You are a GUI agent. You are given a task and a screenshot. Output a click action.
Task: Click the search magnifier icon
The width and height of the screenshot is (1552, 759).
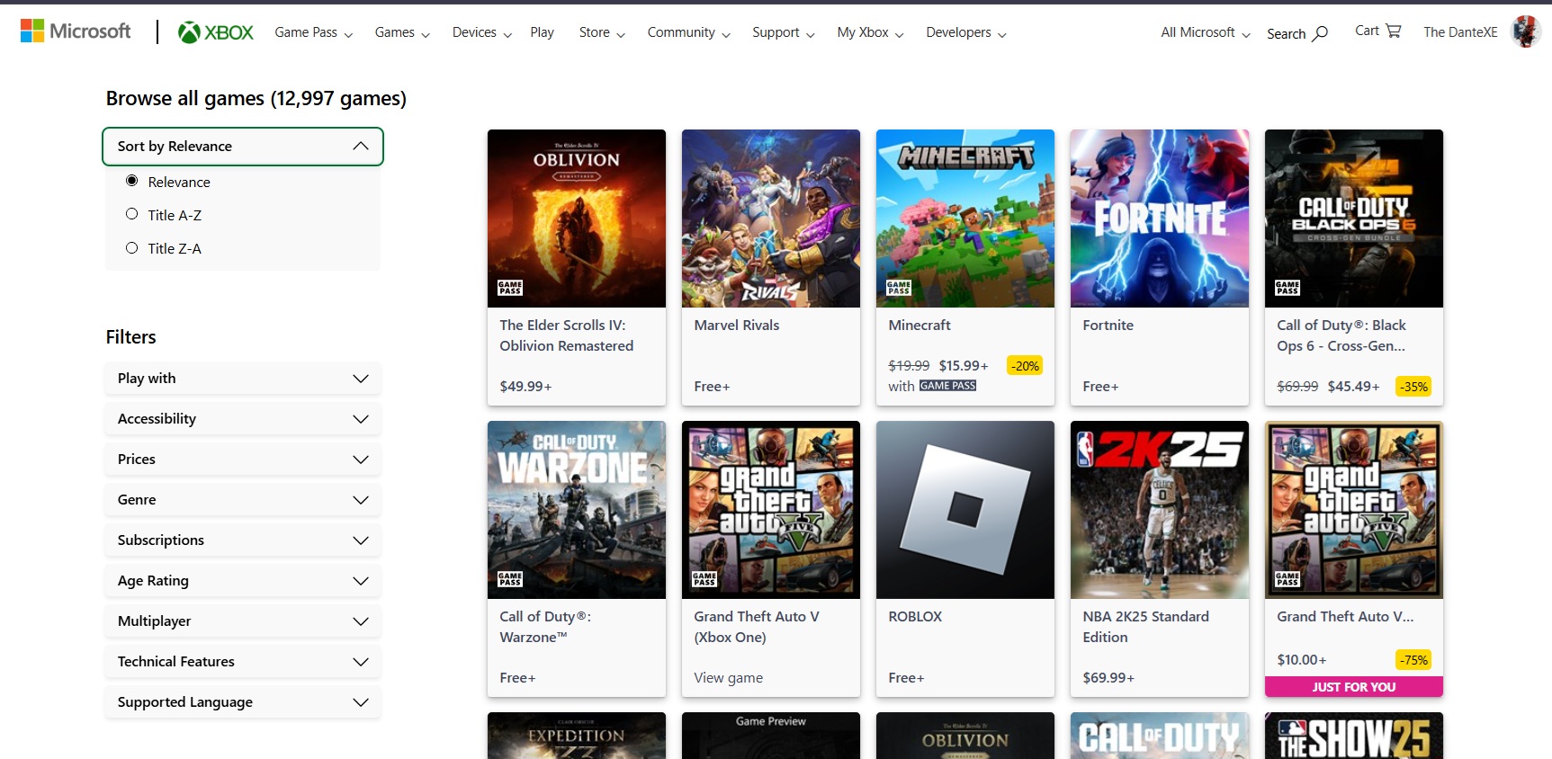pyautogui.click(x=1320, y=33)
